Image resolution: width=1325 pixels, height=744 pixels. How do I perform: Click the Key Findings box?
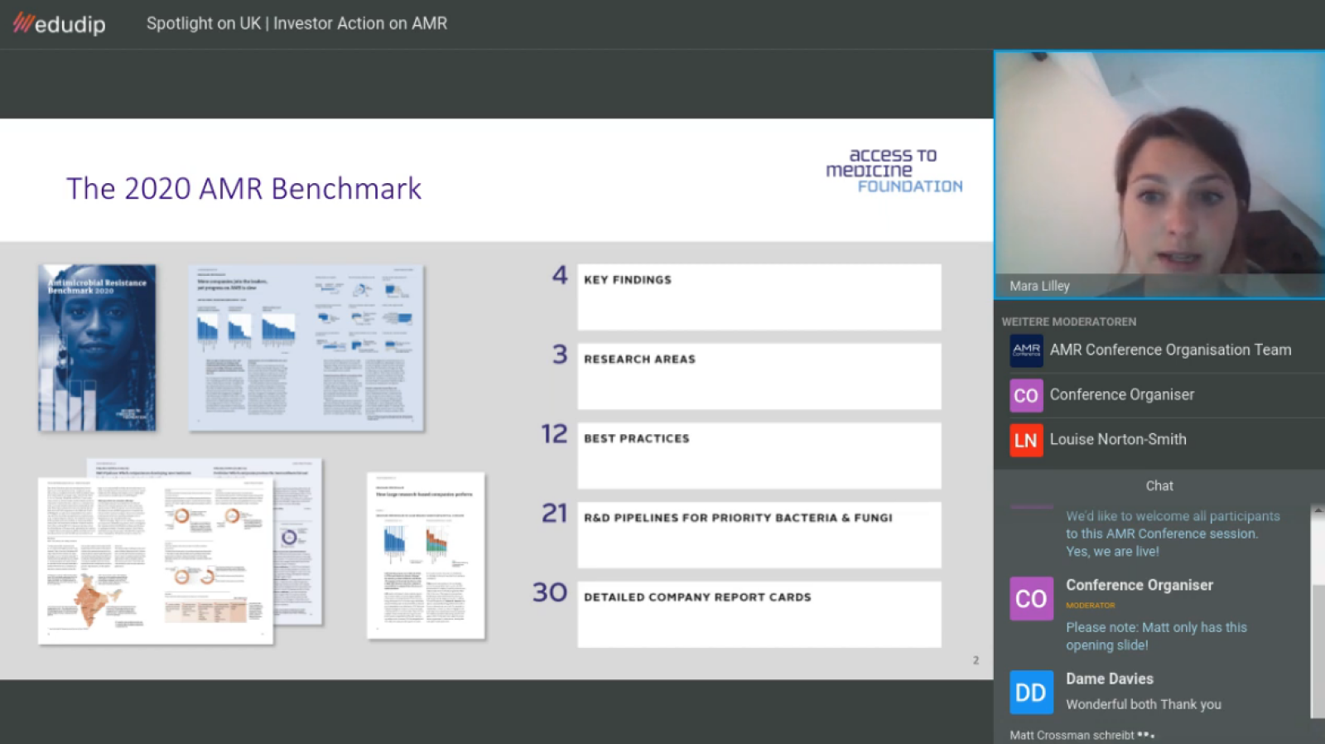[x=759, y=297]
